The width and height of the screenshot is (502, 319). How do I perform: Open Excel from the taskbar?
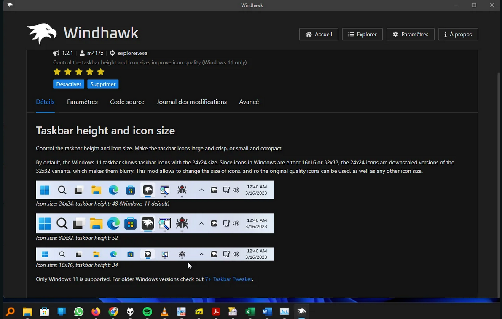click(x=250, y=311)
